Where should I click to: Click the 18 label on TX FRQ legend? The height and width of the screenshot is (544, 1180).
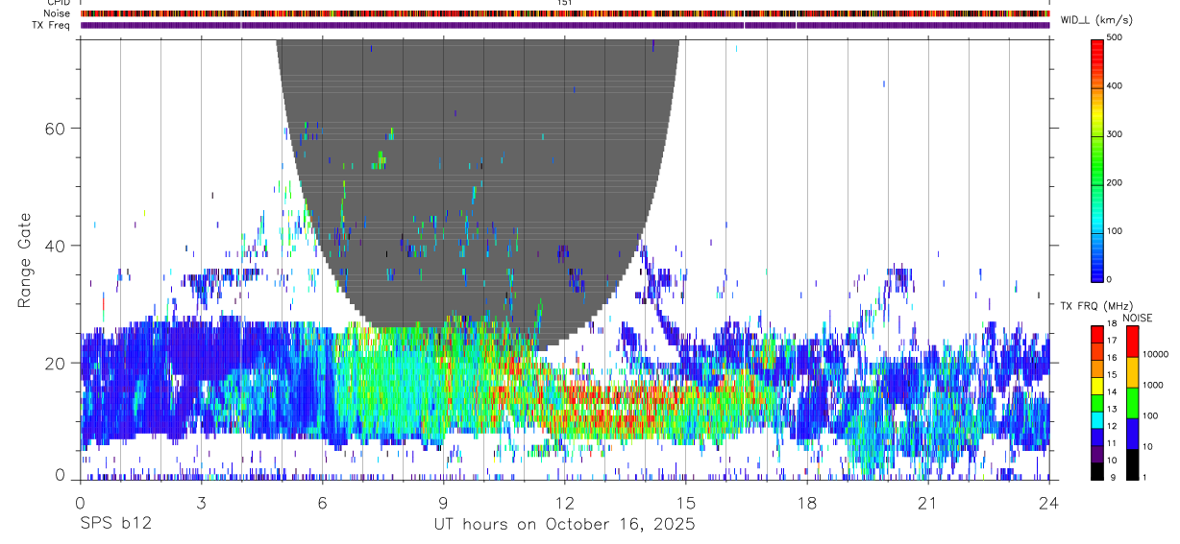tap(1112, 323)
